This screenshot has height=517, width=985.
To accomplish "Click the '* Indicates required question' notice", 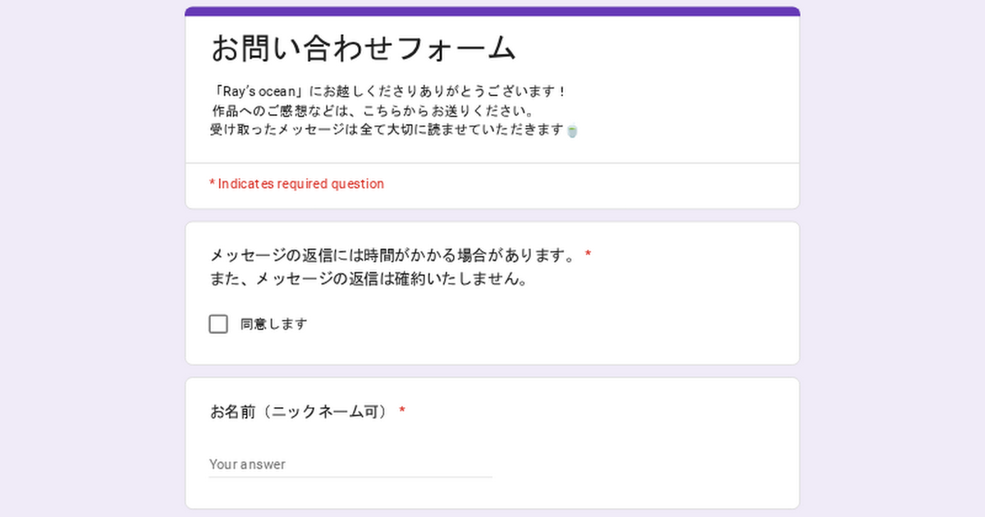I will pos(297,184).
